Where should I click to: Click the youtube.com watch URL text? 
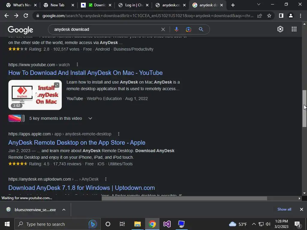click(39, 65)
